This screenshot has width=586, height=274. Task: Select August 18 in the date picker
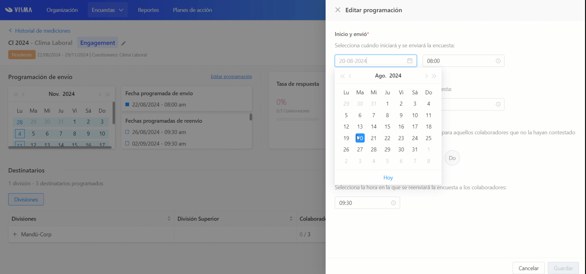point(429,127)
